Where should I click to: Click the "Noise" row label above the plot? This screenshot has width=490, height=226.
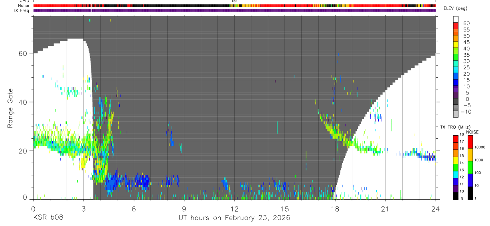click(x=24, y=6)
